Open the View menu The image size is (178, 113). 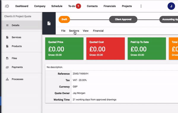[86, 31]
